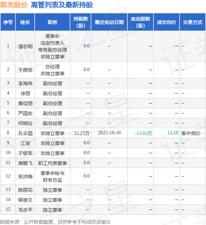Click the 序号 column header
The image size is (206, 225).
(x=8, y=22)
